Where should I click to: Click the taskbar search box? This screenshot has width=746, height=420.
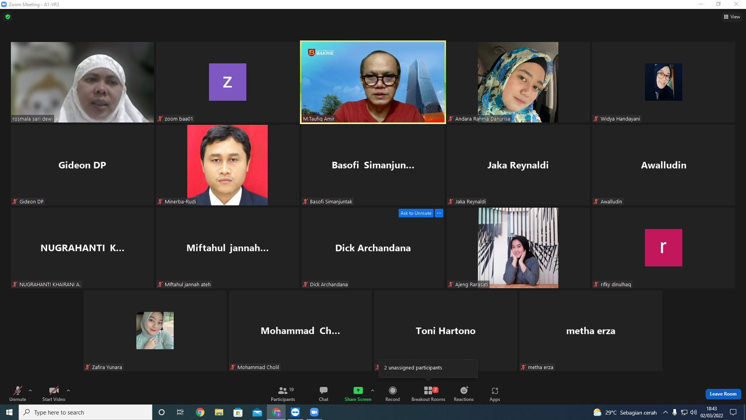85,412
